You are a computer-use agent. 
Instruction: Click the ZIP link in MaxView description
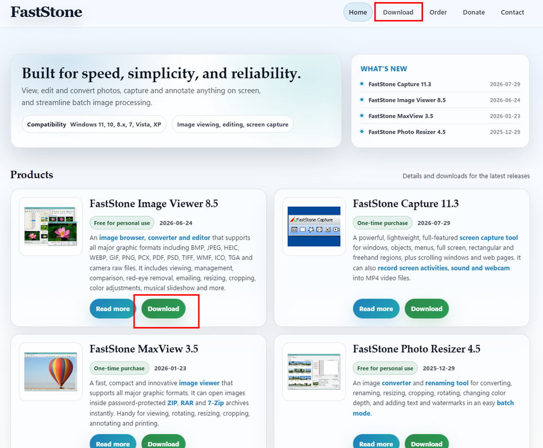[172, 403]
